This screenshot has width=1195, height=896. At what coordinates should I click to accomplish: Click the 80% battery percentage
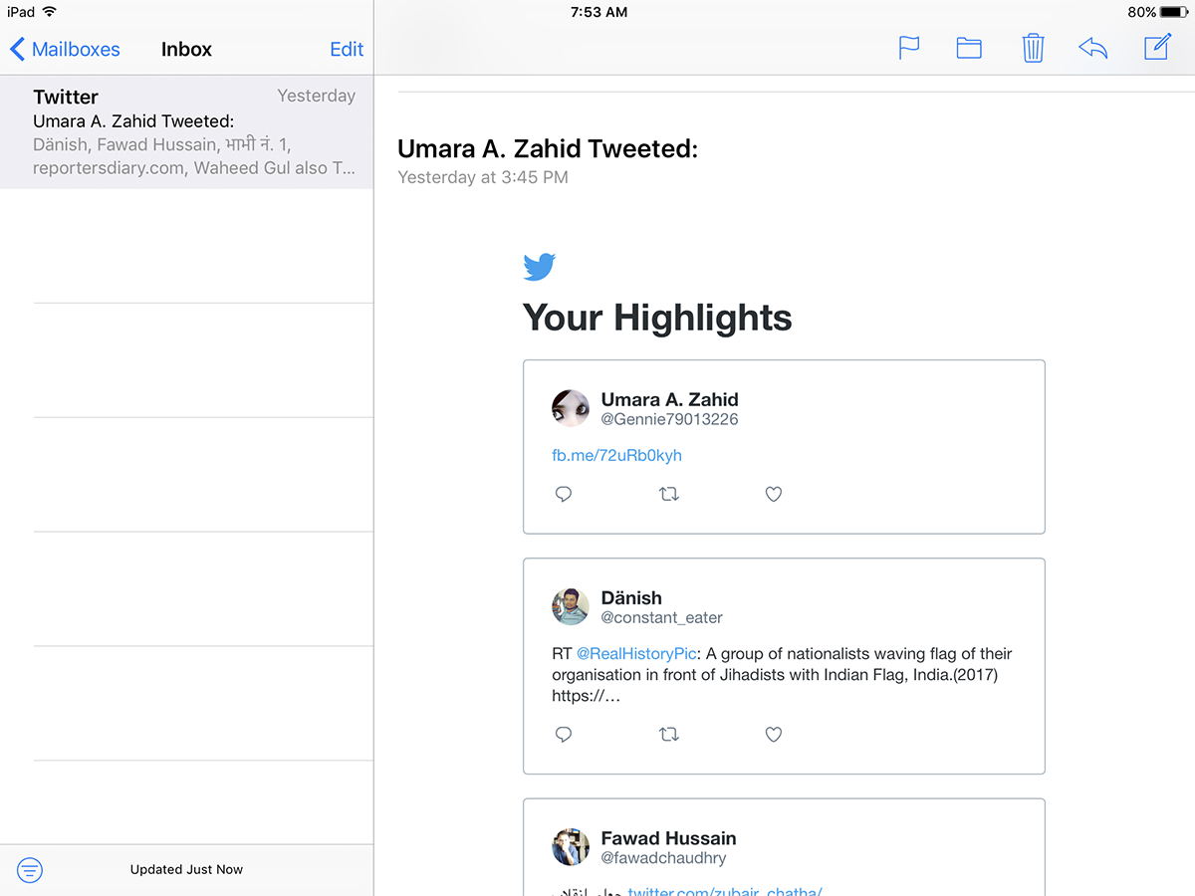pos(1142,12)
